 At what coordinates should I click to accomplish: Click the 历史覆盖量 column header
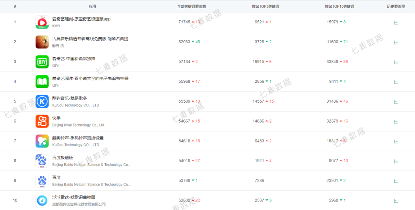[x=396, y=7]
